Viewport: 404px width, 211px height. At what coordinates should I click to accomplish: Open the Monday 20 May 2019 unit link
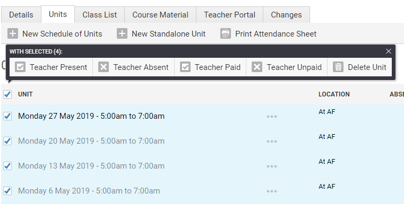(x=91, y=141)
